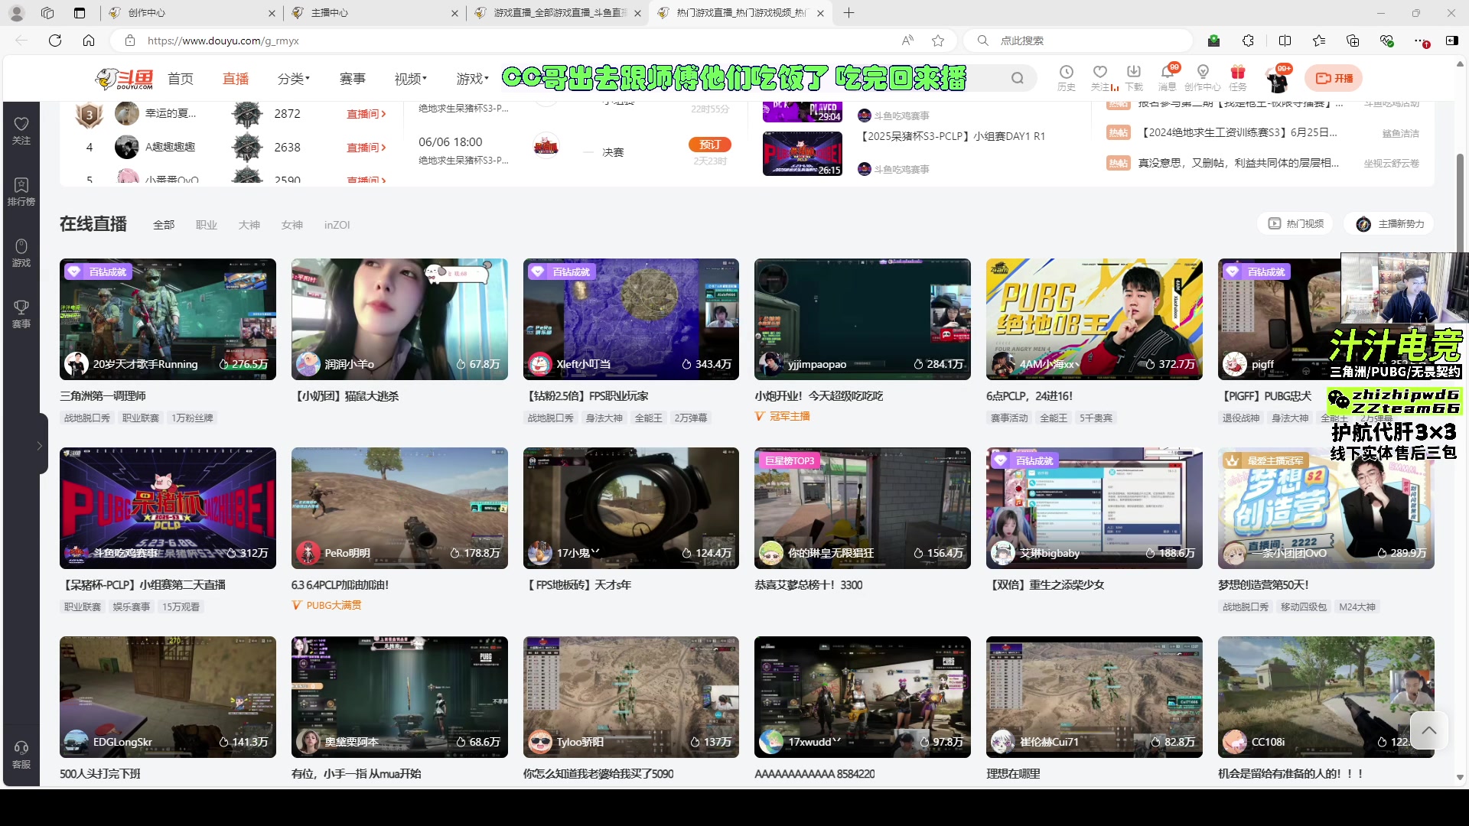Open 游戏 in the left sidebar
1469x826 pixels.
(21, 253)
